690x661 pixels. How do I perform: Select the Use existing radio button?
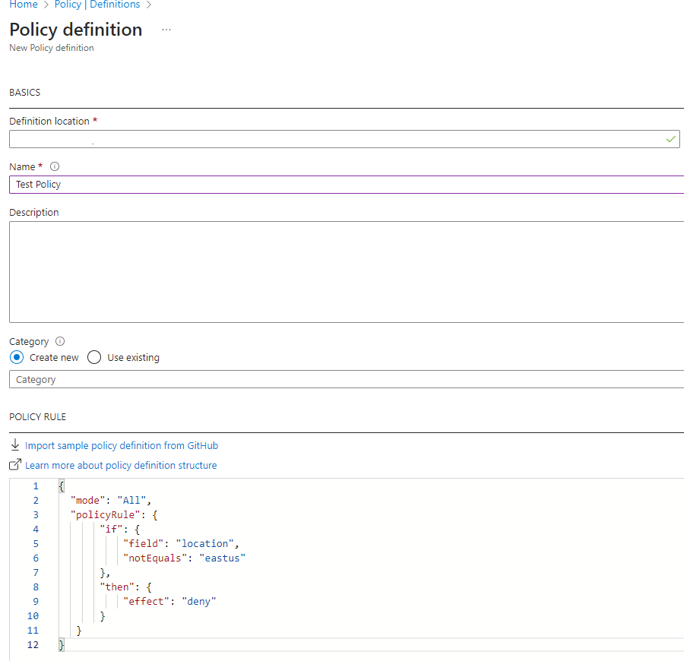[94, 357]
